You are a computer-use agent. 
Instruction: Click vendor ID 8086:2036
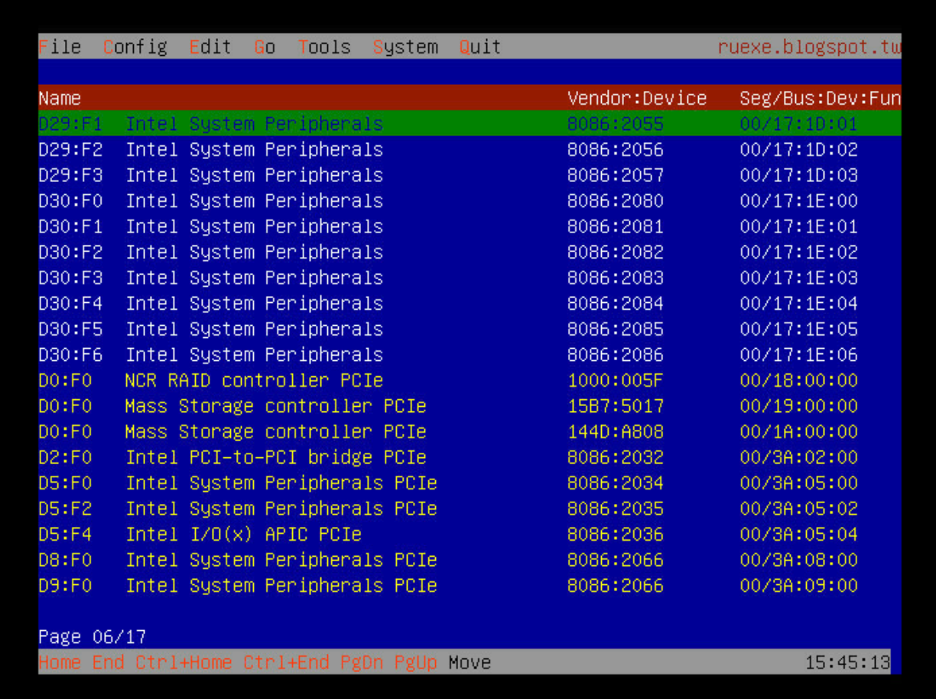coord(616,534)
